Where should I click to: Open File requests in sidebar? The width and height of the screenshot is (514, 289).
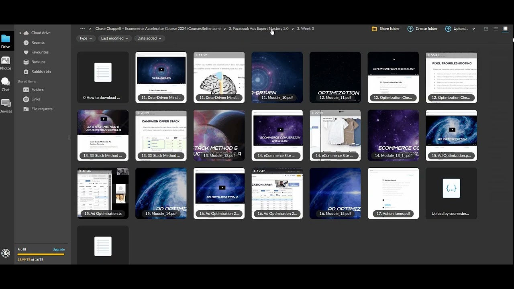tap(42, 109)
